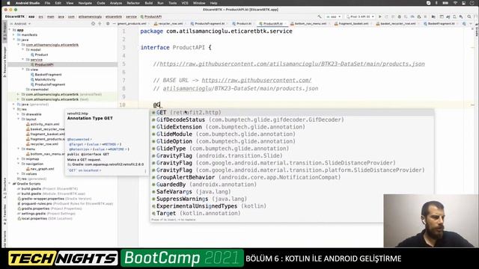Select activity_main.xml in layout folder
Screen dimensions: 479x269
pyautogui.click(x=45, y=124)
